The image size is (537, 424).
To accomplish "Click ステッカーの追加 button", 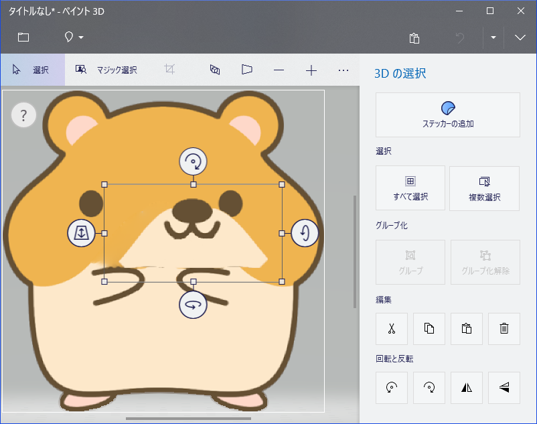I will (448, 115).
